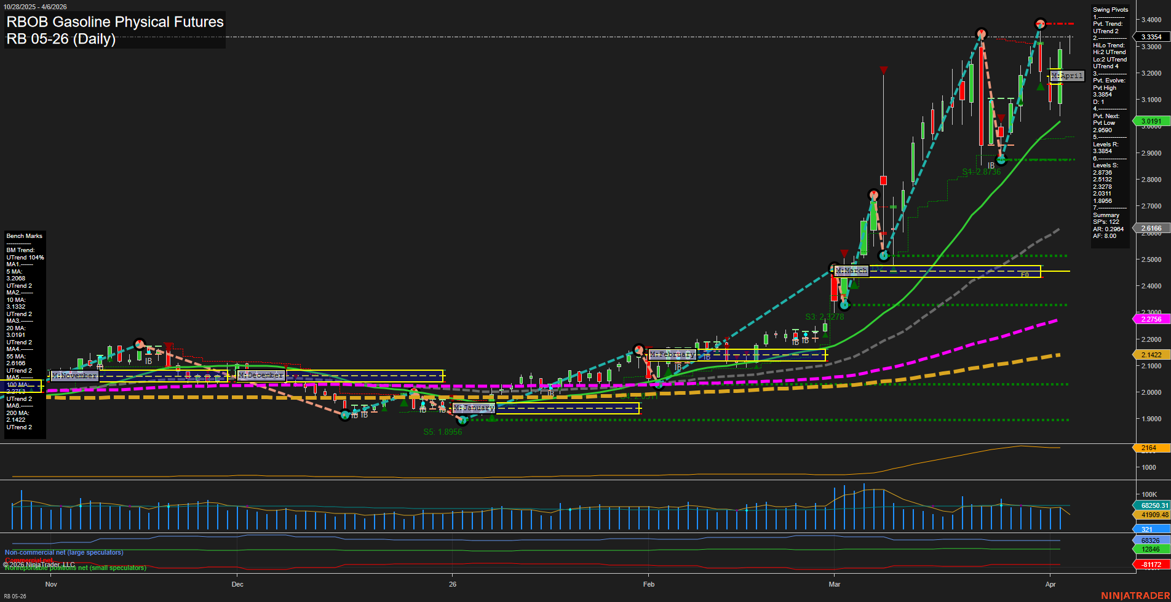Select the April swing-high pivot circle marker
This screenshot has width=1171, height=602.
tap(1039, 24)
